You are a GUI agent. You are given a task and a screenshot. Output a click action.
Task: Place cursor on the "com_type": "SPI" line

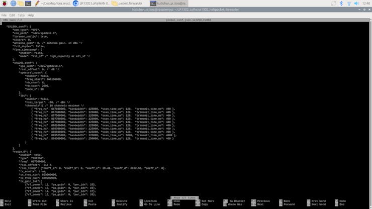point(26,30)
